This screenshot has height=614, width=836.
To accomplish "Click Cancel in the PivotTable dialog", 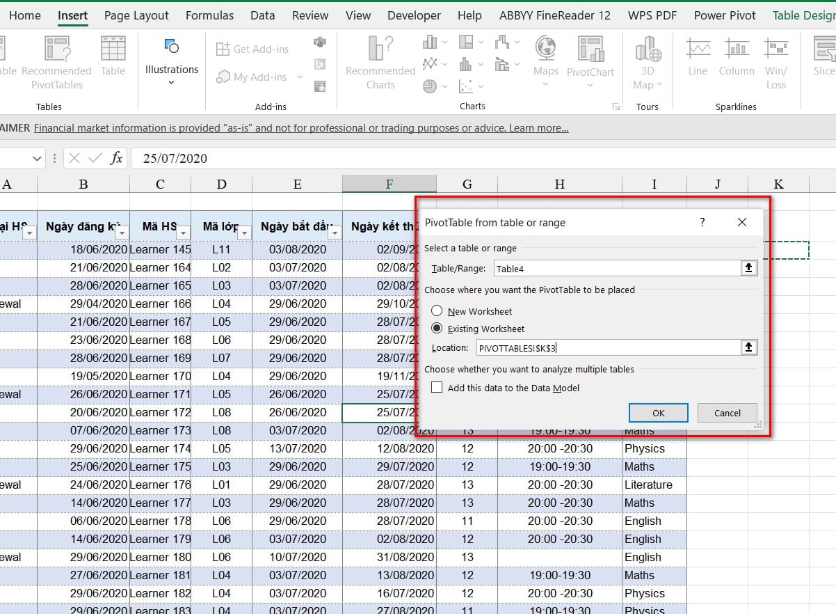I will 728,413.
